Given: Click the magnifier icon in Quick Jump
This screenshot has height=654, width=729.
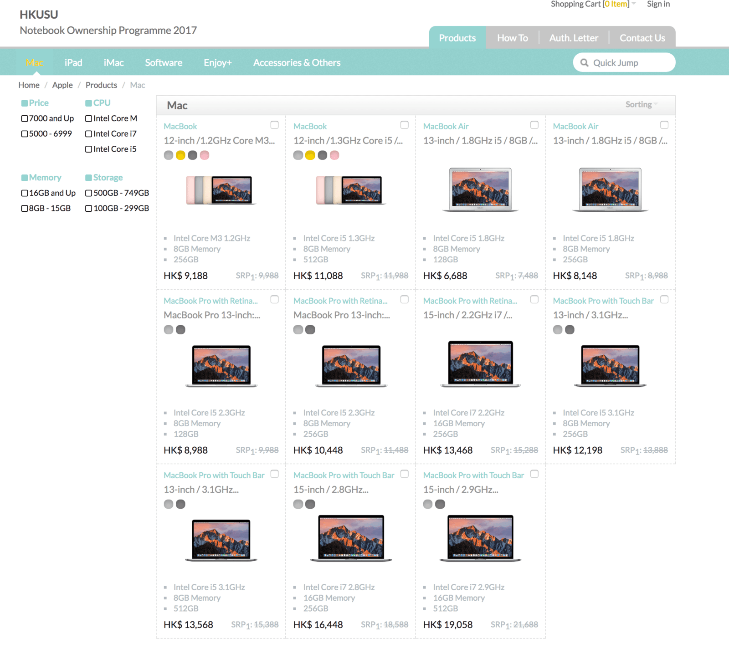Looking at the screenshot, I should point(584,63).
